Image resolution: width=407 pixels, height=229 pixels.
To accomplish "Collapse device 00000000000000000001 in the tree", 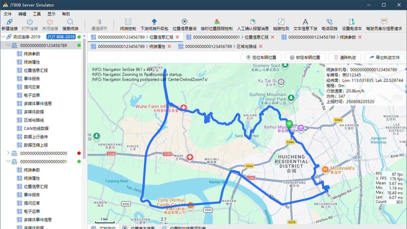I will click(x=9, y=162).
